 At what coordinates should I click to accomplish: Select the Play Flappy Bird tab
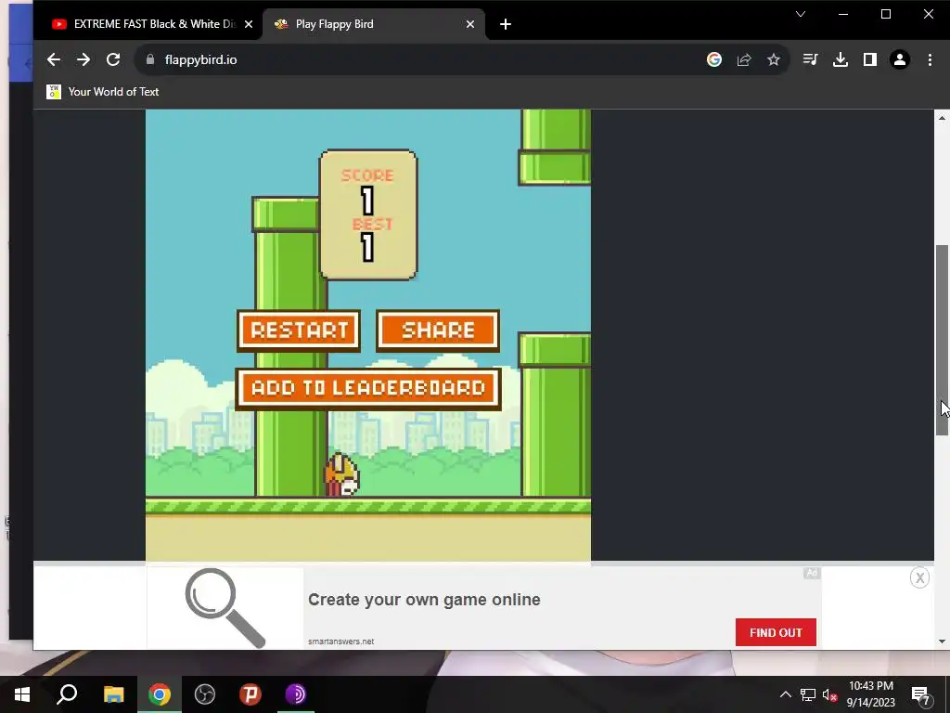[373, 24]
